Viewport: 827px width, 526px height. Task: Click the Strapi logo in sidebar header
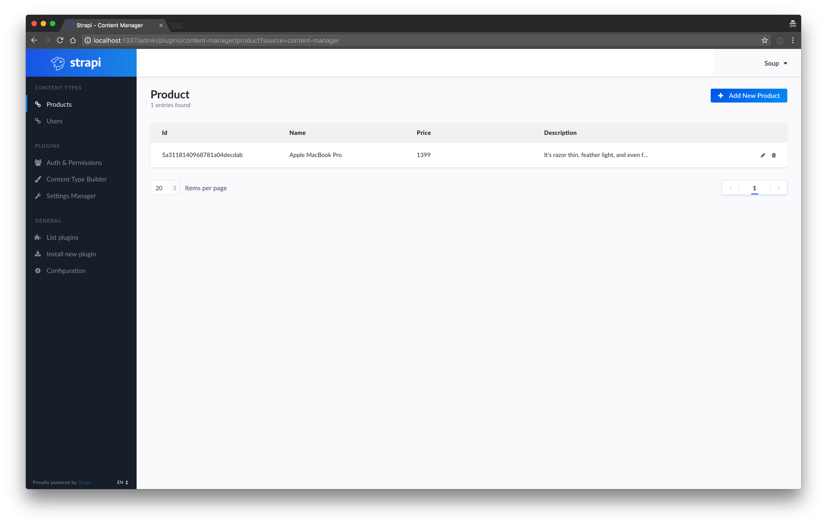pos(76,63)
